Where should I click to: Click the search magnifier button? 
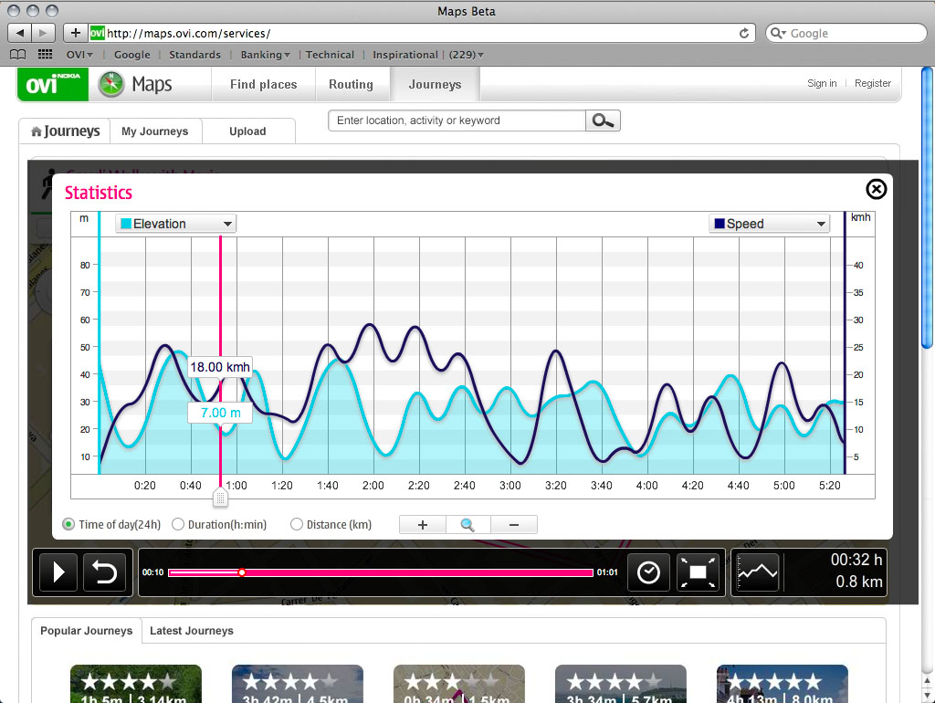pyautogui.click(x=603, y=121)
